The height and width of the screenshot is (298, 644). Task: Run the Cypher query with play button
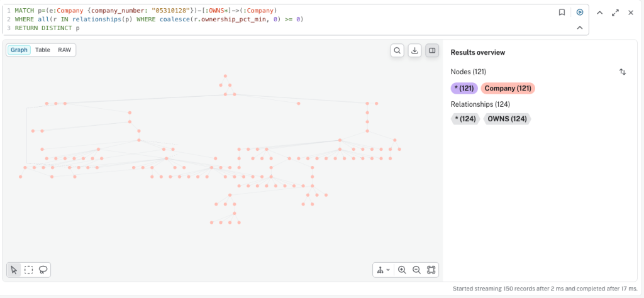(580, 12)
